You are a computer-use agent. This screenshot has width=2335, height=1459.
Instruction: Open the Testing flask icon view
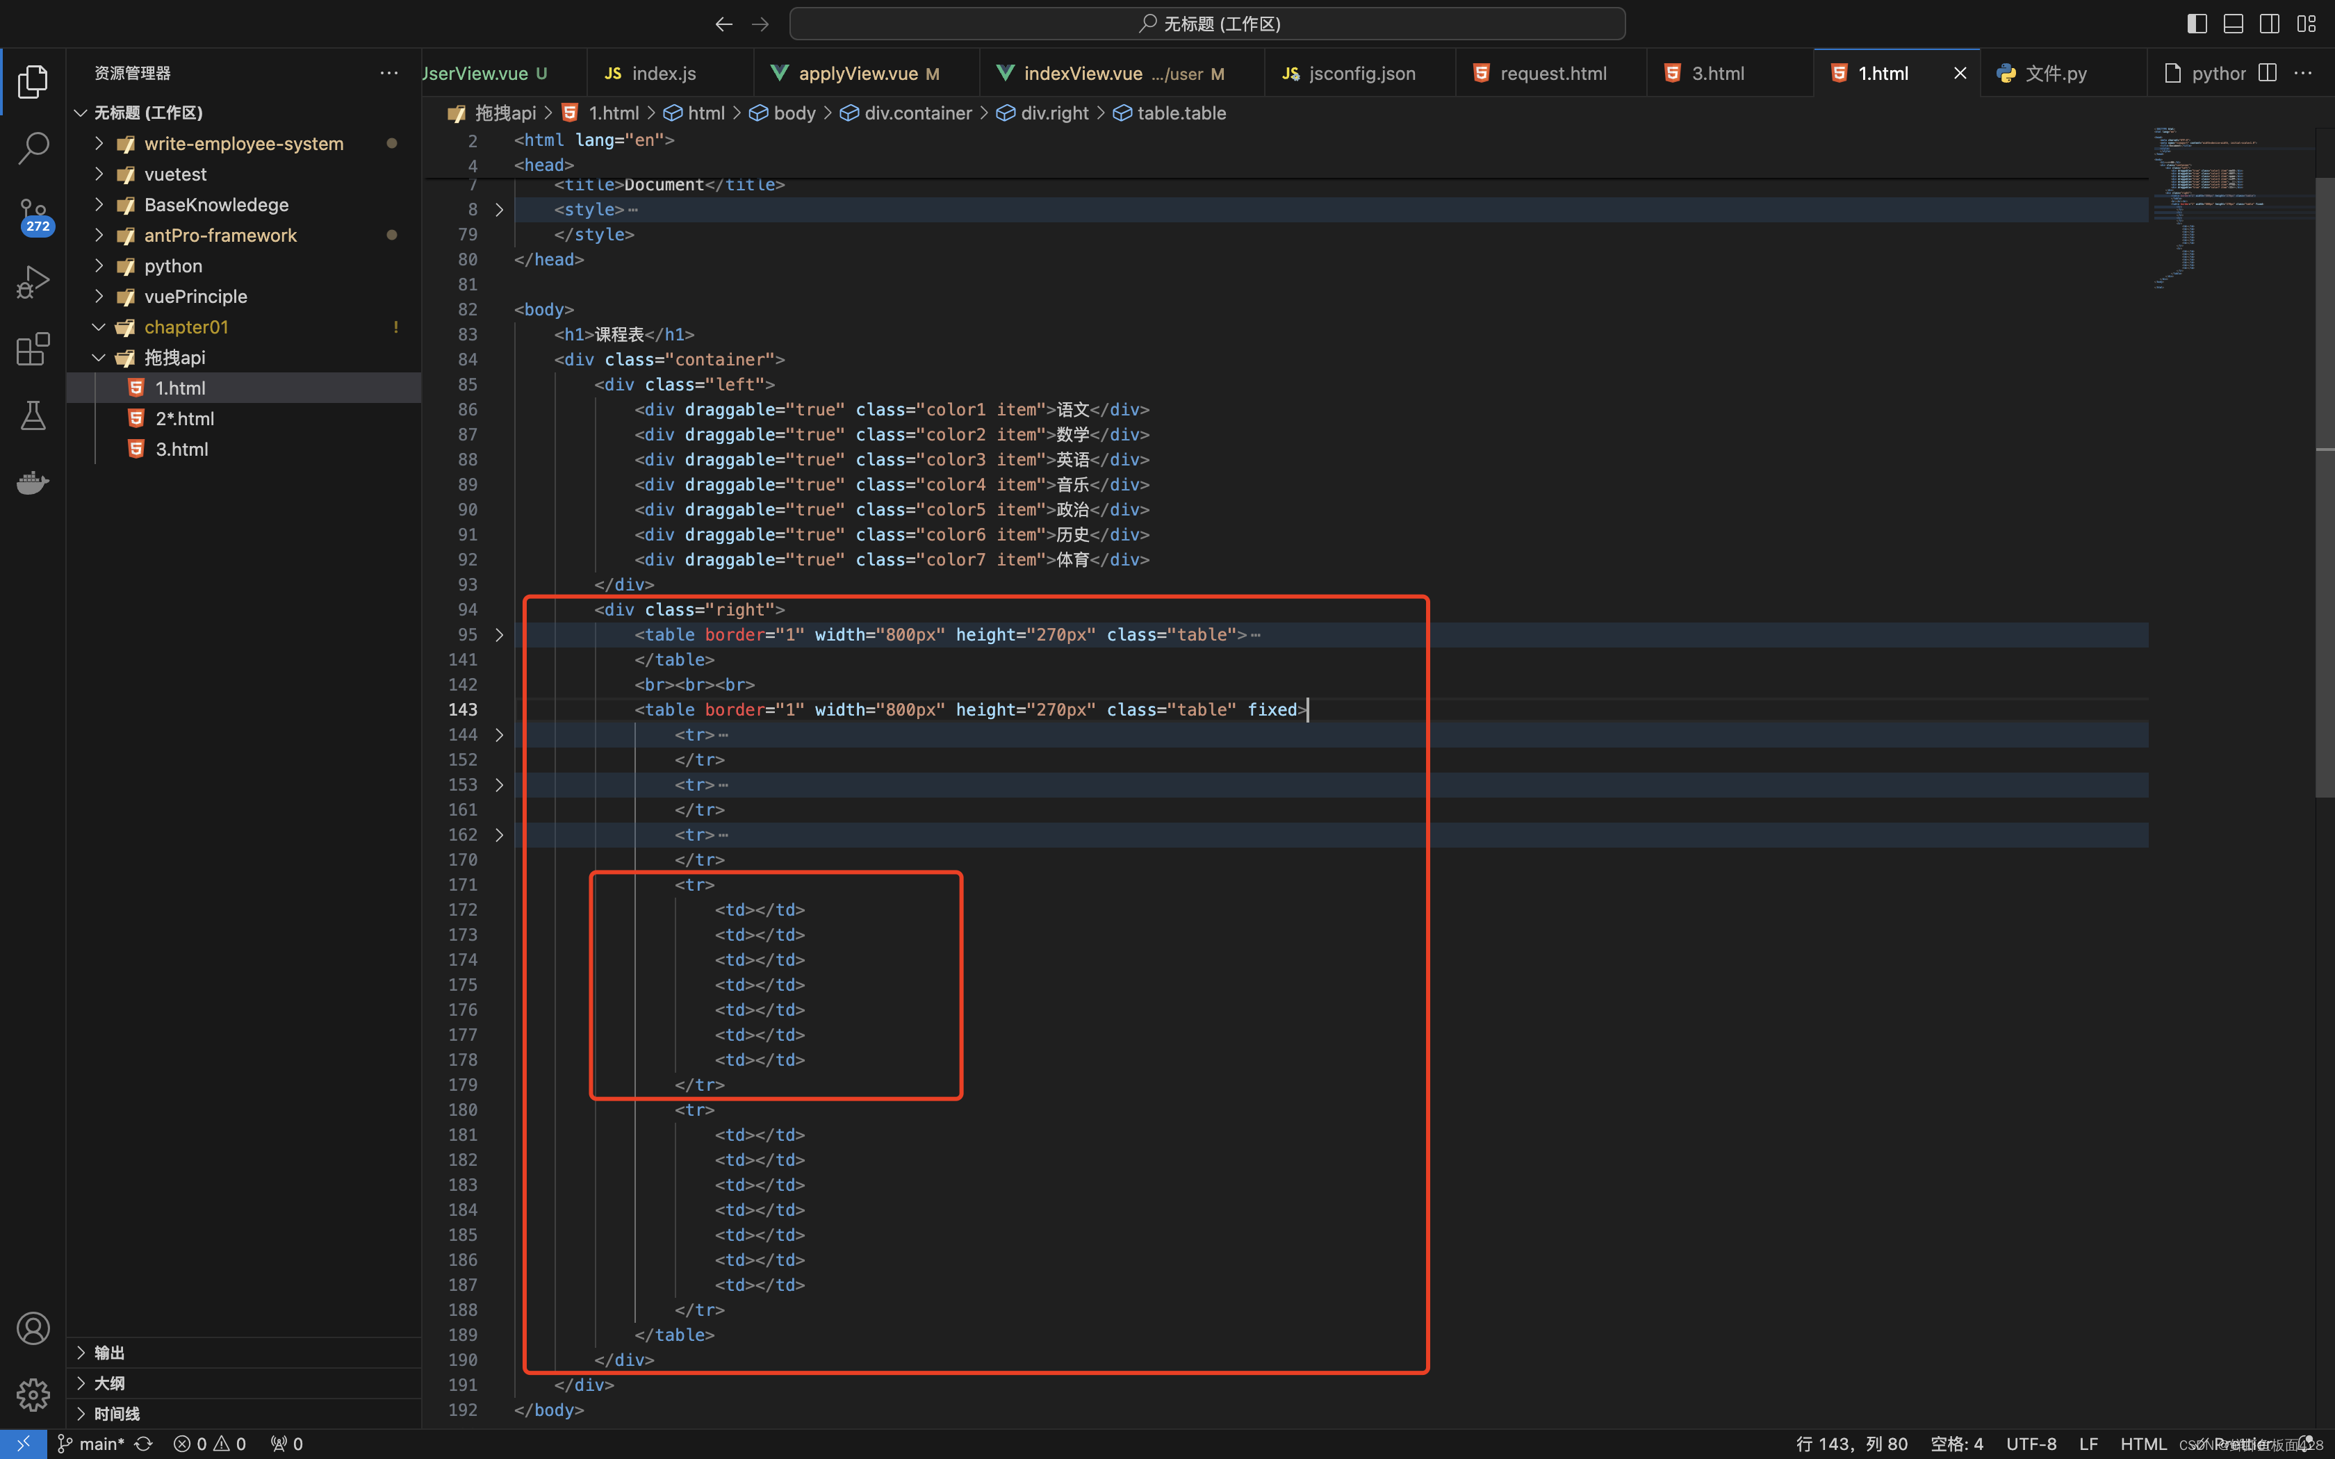click(x=33, y=416)
